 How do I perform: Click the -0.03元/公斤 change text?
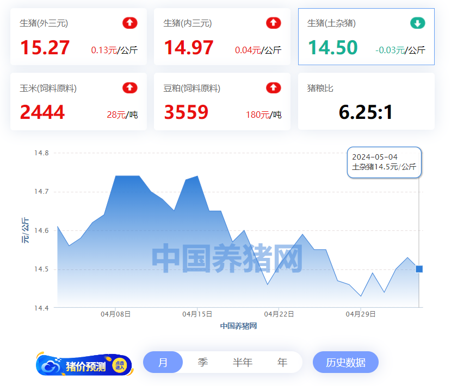pos(400,50)
